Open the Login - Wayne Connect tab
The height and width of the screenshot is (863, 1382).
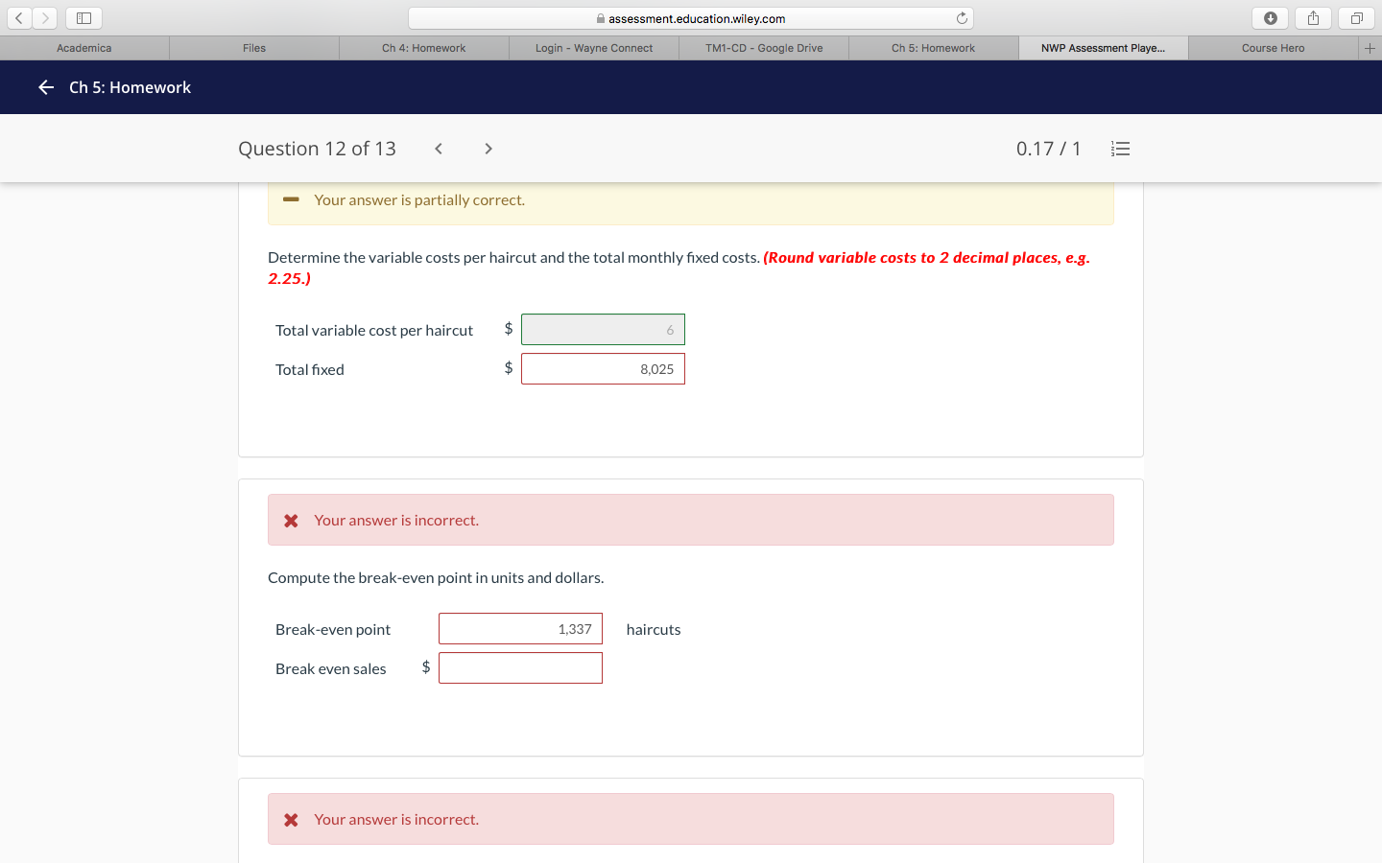coord(593,47)
